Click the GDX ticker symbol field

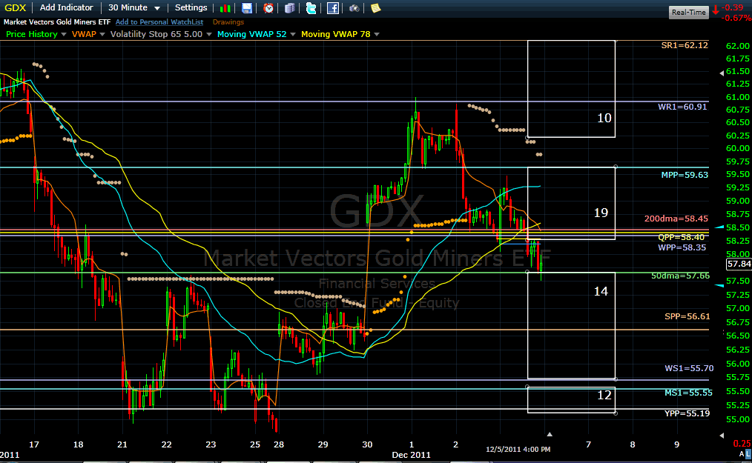[x=15, y=7]
